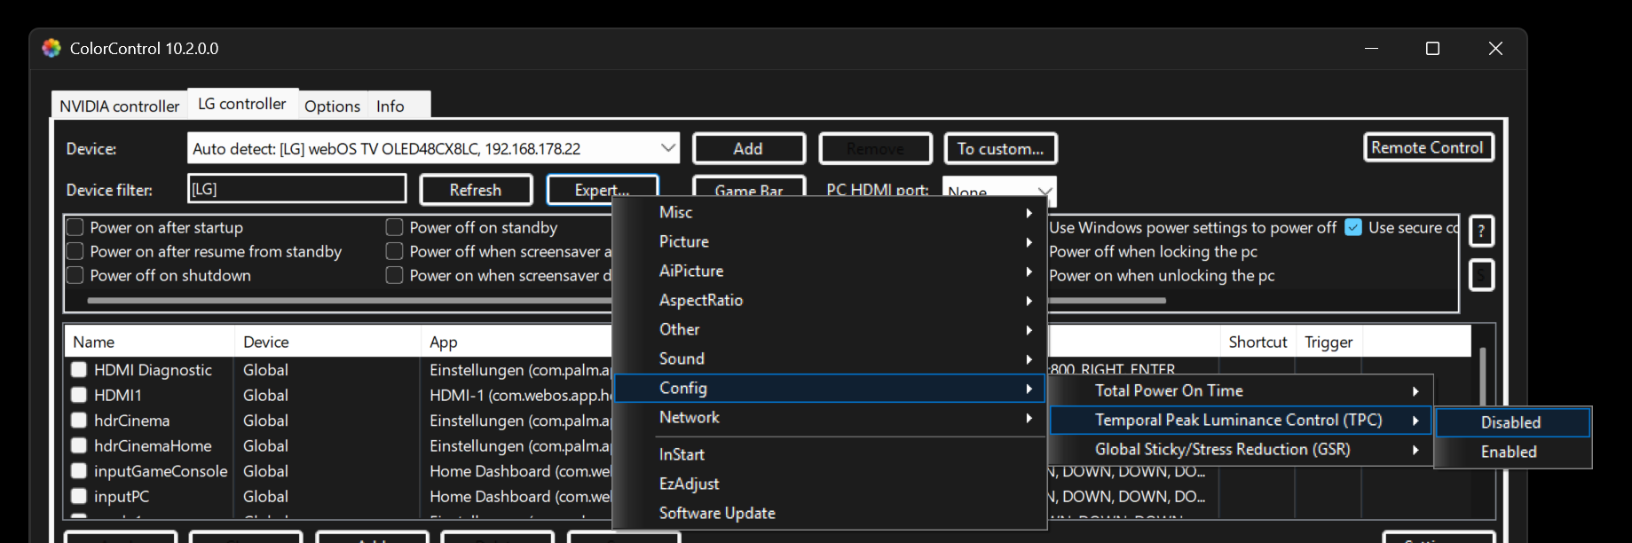The image size is (1632, 543).
Task: Check the hdrCinemaHome preset checkbox
Action: point(79,445)
